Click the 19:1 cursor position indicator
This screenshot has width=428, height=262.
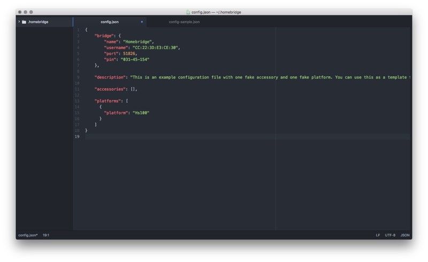pos(46,235)
